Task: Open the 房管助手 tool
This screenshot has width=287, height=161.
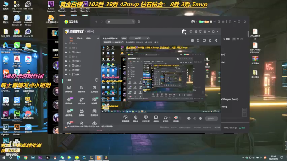Action: click(81, 89)
